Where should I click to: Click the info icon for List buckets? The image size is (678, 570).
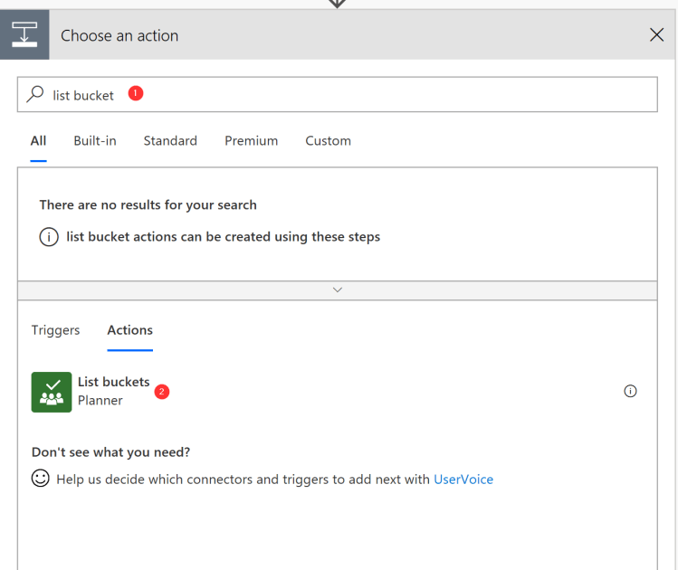click(631, 391)
